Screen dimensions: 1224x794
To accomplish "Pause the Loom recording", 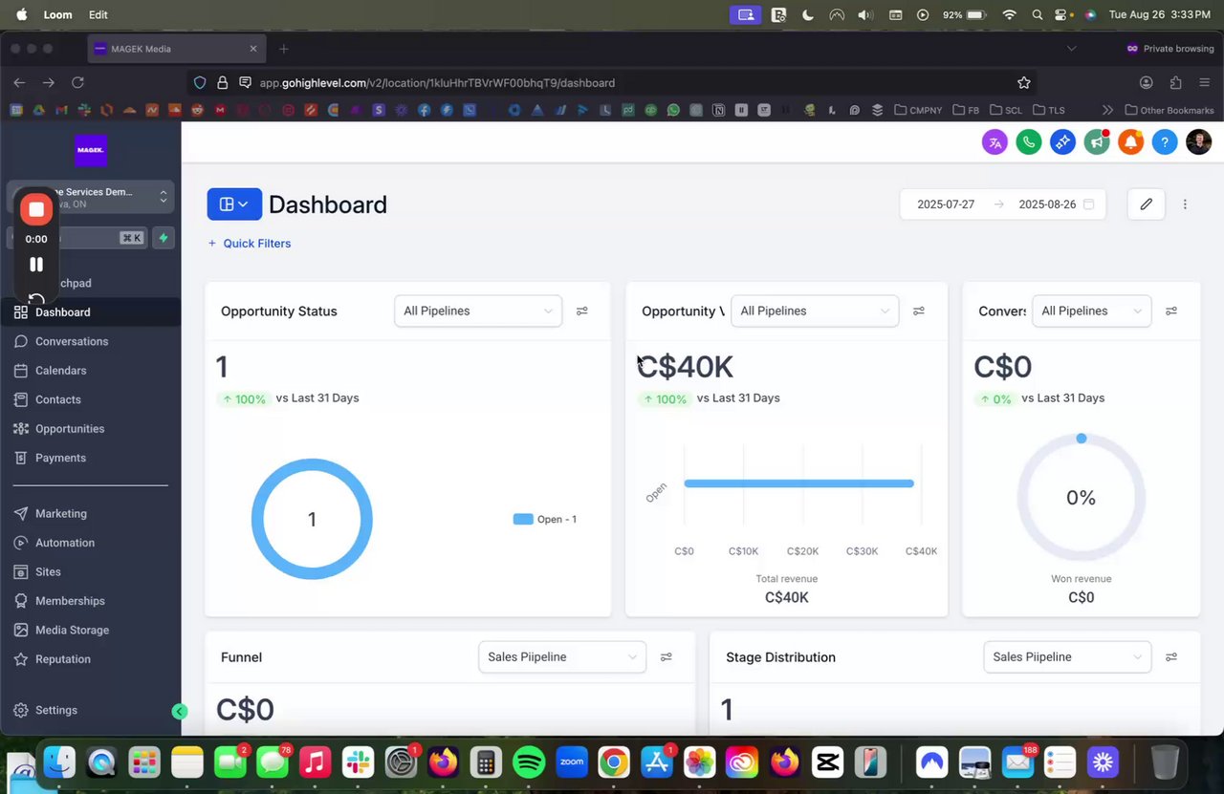I will [36, 265].
